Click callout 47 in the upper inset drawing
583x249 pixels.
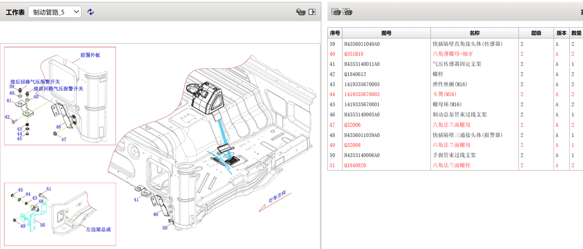pyautogui.click(x=64, y=139)
